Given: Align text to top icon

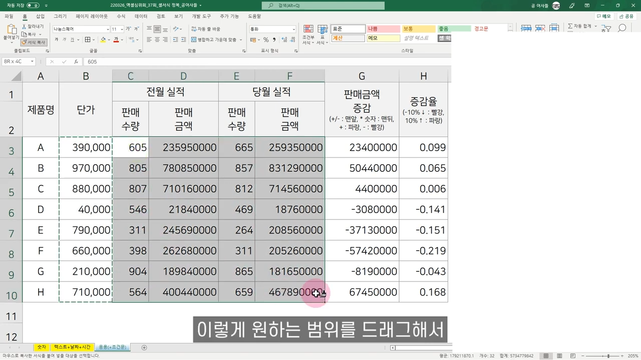Looking at the screenshot, I should (x=149, y=29).
